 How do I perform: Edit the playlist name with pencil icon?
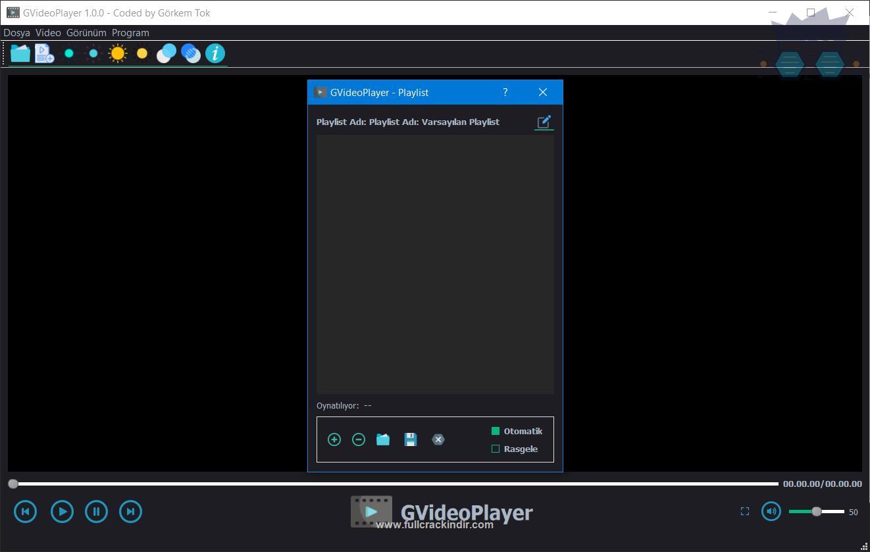point(544,122)
